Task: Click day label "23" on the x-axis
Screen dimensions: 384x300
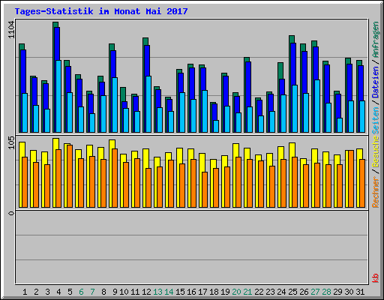Action: tap(270, 292)
